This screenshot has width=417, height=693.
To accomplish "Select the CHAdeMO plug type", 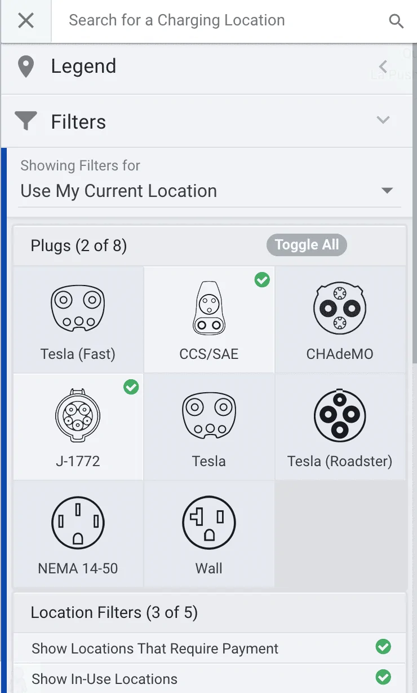I will pyautogui.click(x=339, y=309).
